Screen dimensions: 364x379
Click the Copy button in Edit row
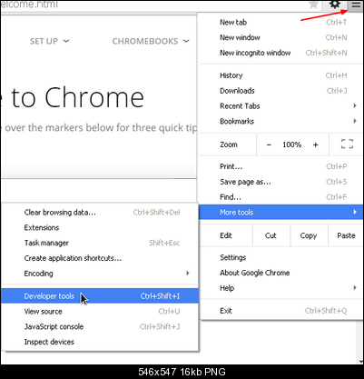[x=309, y=235]
